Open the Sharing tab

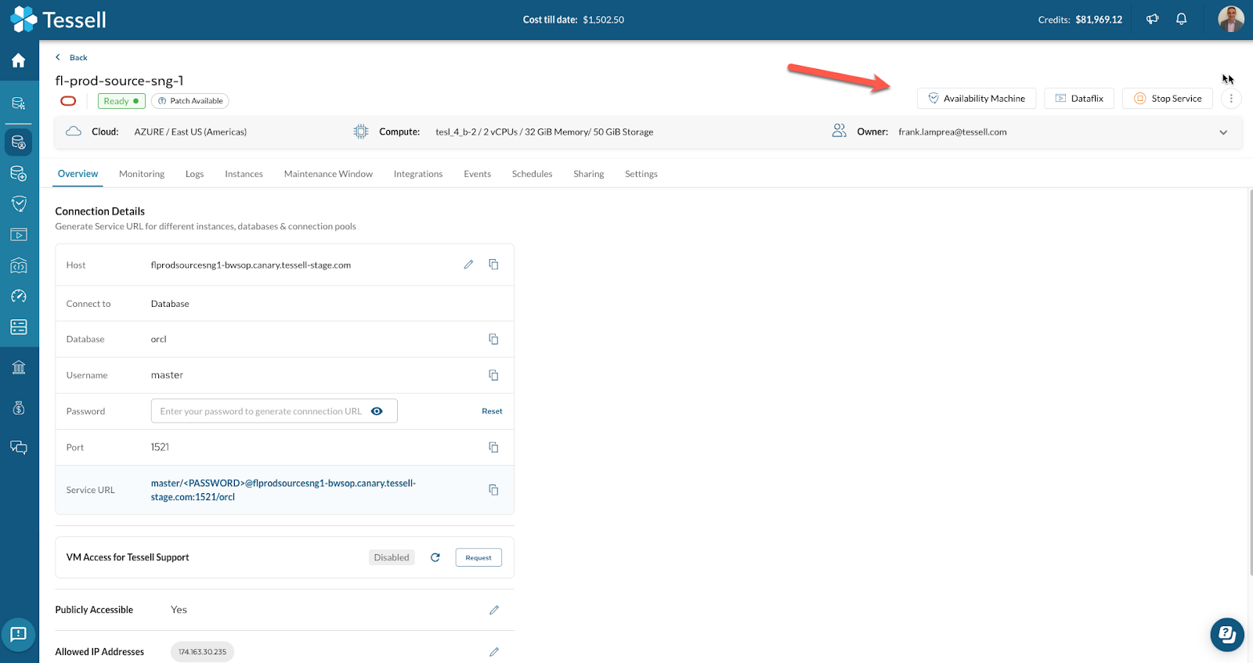588,174
